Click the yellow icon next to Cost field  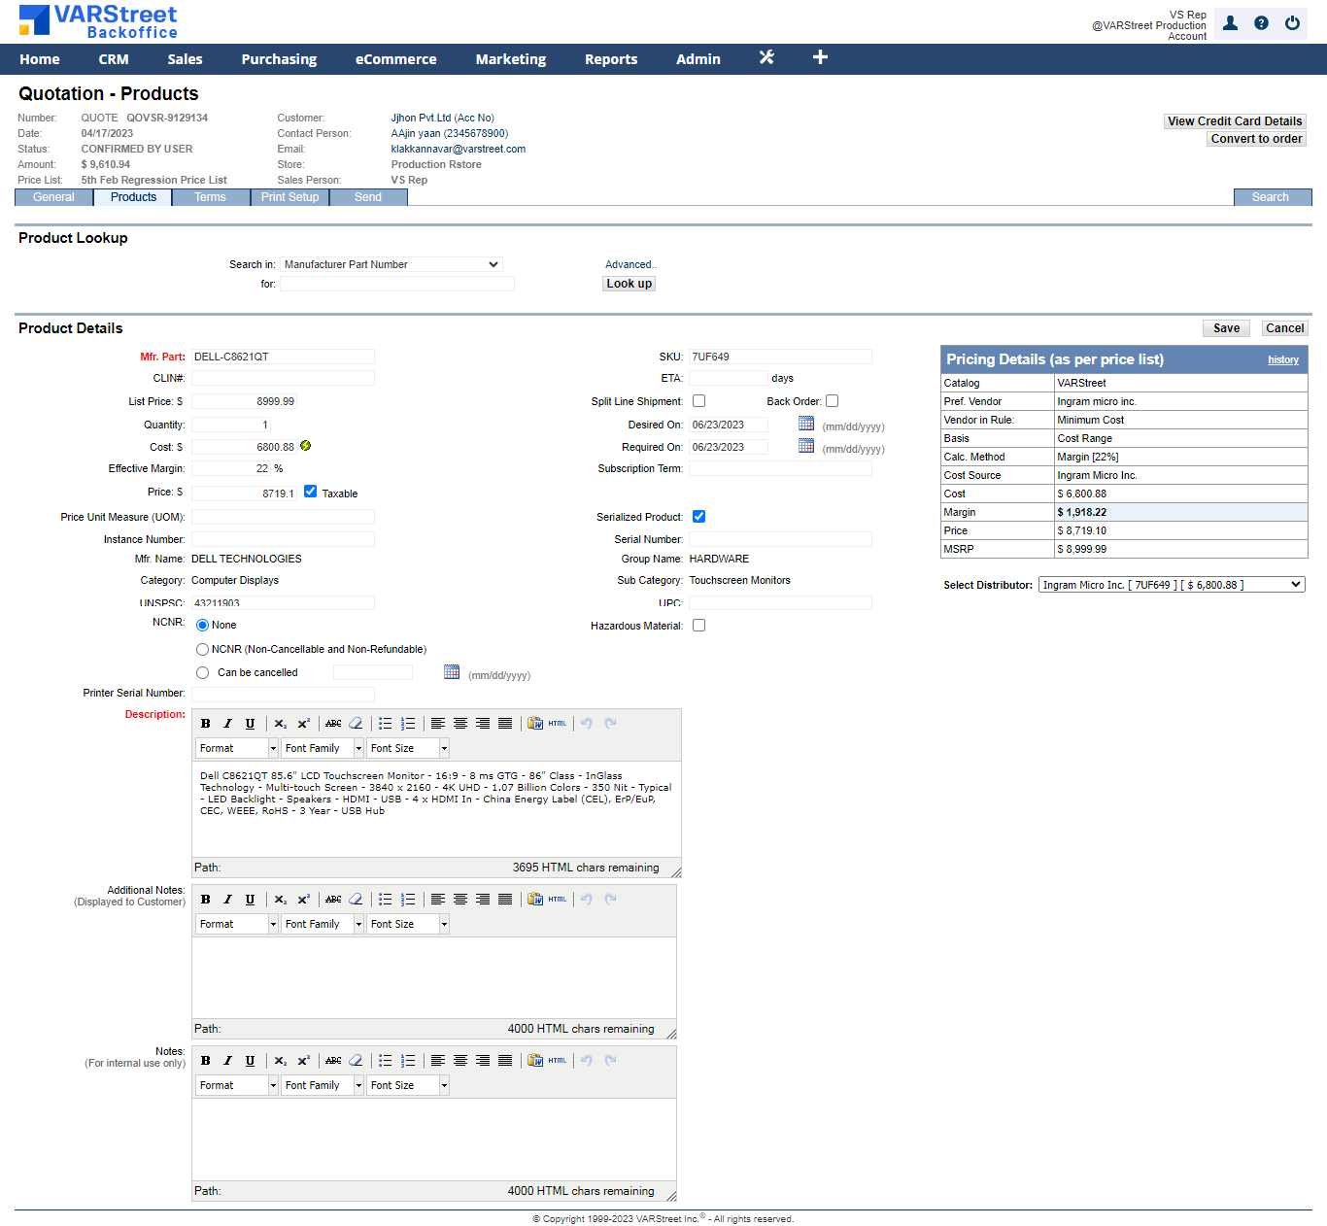coord(305,446)
